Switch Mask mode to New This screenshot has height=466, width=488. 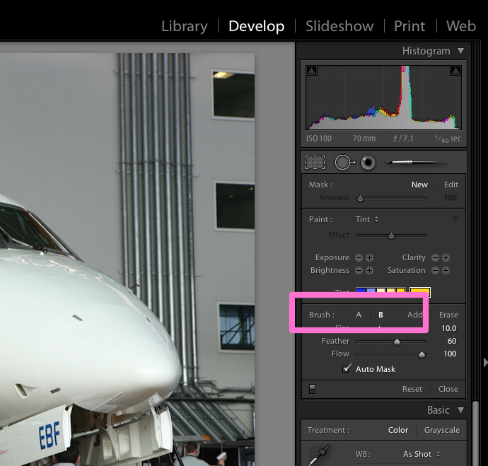tap(419, 185)
